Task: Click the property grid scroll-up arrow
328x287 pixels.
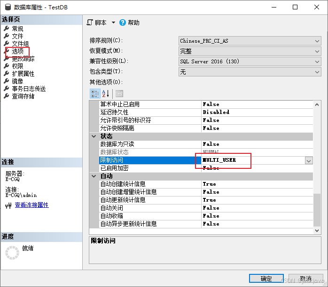Action: coord(317,105)
